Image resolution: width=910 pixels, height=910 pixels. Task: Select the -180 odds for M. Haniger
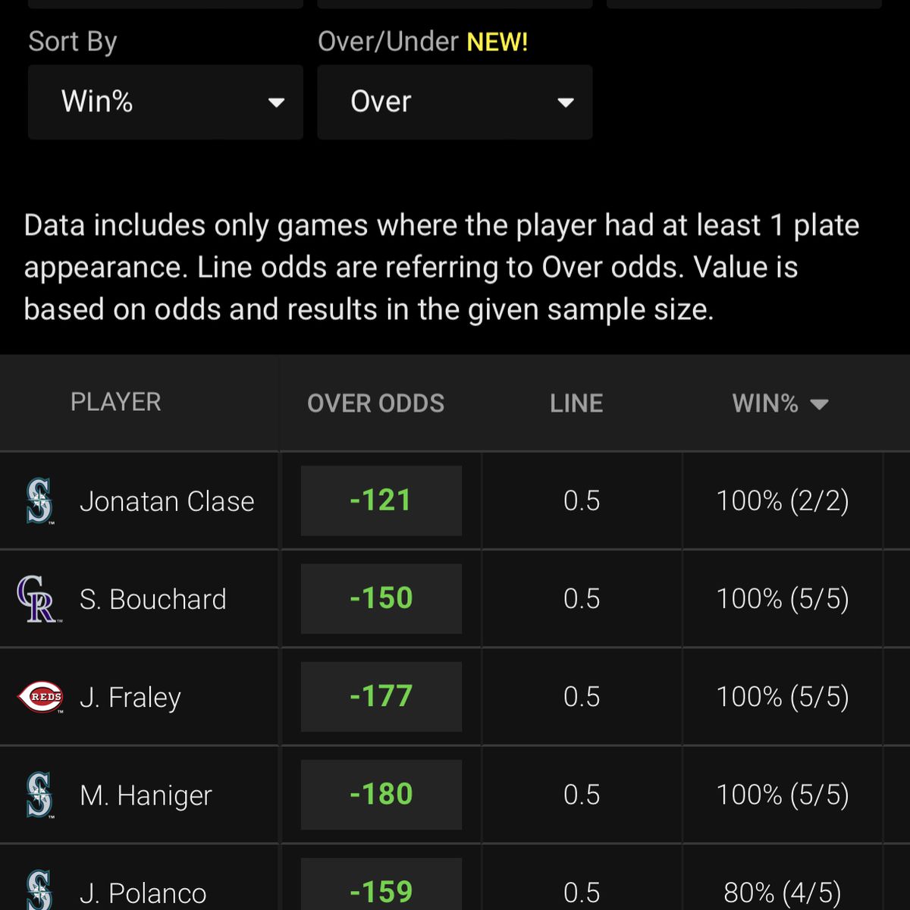(x=381, y=794)
